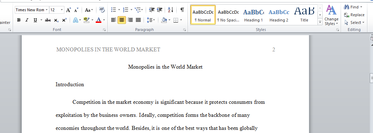
Task: Click the Find button
Action: pyautogui.click(x=352, y=7)
